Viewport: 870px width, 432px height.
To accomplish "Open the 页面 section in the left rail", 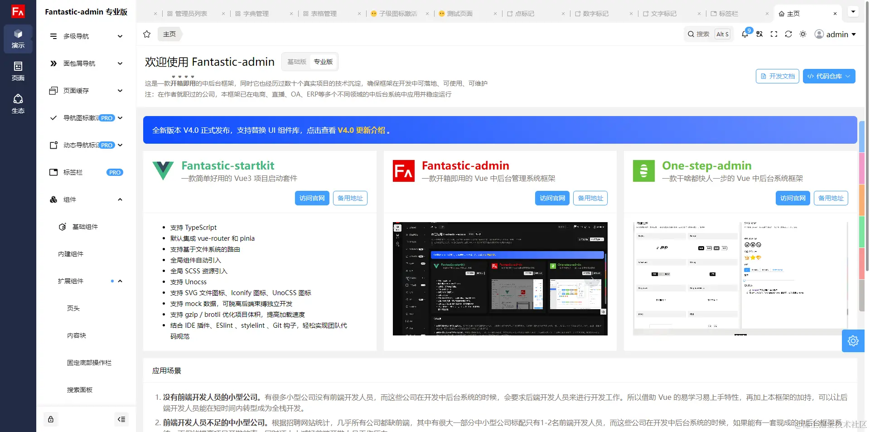I will (x=18, y=72).
